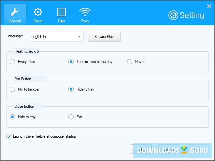Screen dimensions: 215x161
Task: Close the Setting window with X
Action: (209, 6)
